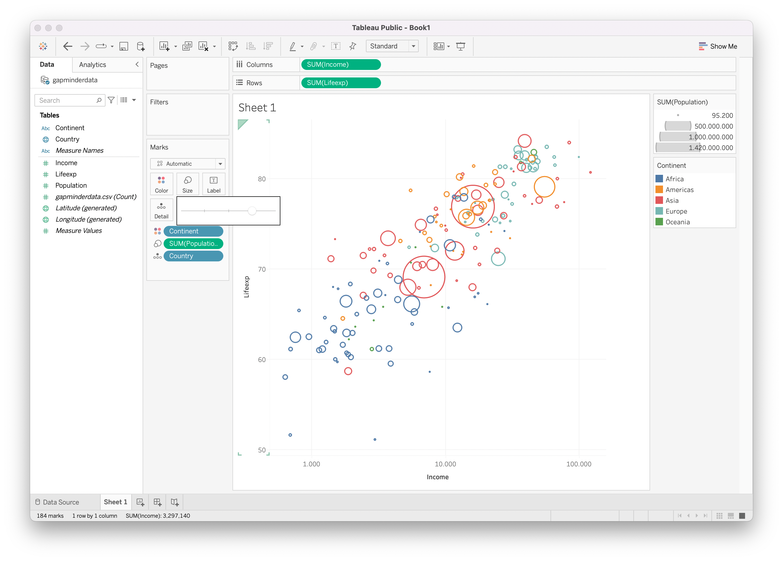Click the Color marks card icon

[x=161, y=183]
